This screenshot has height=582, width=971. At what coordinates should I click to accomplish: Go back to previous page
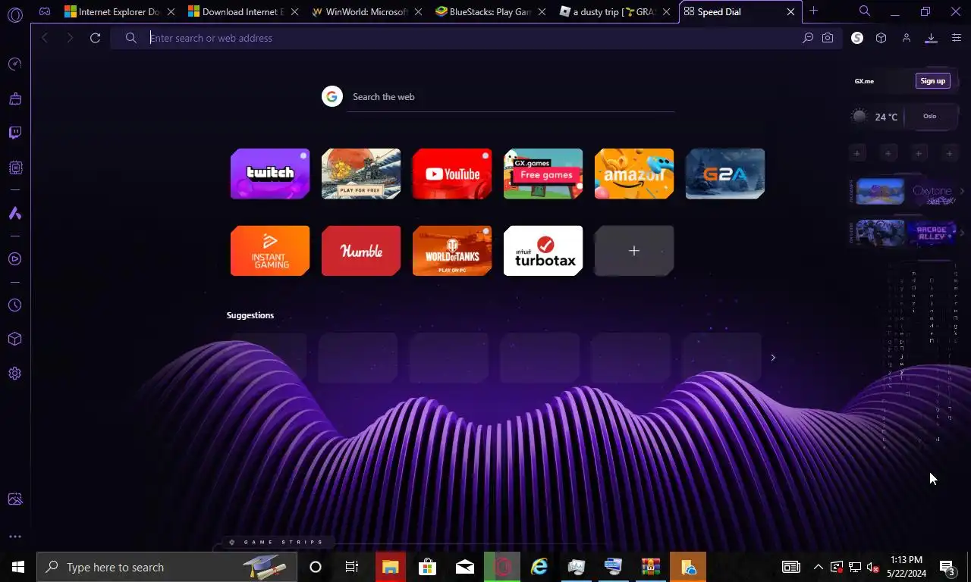click(45, 38)
